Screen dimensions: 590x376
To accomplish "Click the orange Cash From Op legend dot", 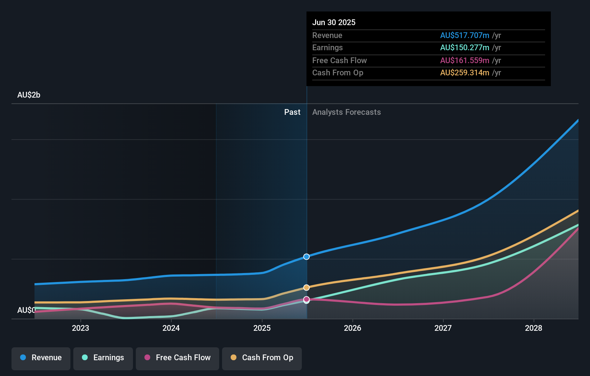I will [234, 358].
